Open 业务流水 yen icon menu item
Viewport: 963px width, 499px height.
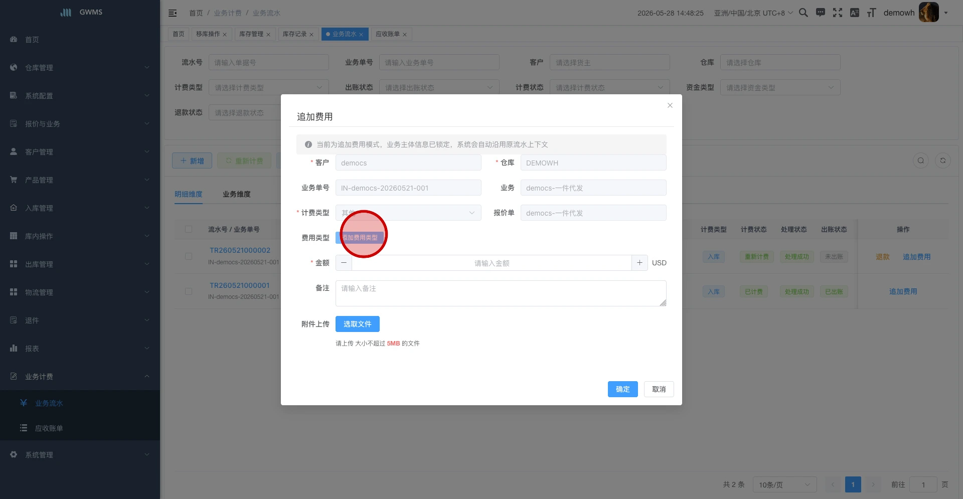pyautogui.click(x=80, y=403)
